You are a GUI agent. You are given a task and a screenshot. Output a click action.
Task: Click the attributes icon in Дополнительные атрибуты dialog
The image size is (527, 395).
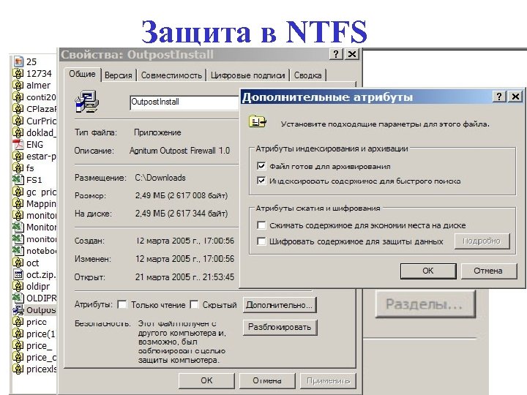(258, 121)
